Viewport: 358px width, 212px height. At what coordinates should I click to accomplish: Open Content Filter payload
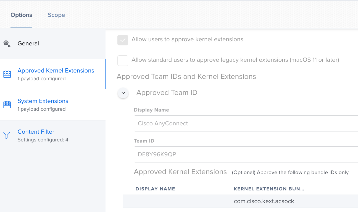pos(52,136)
